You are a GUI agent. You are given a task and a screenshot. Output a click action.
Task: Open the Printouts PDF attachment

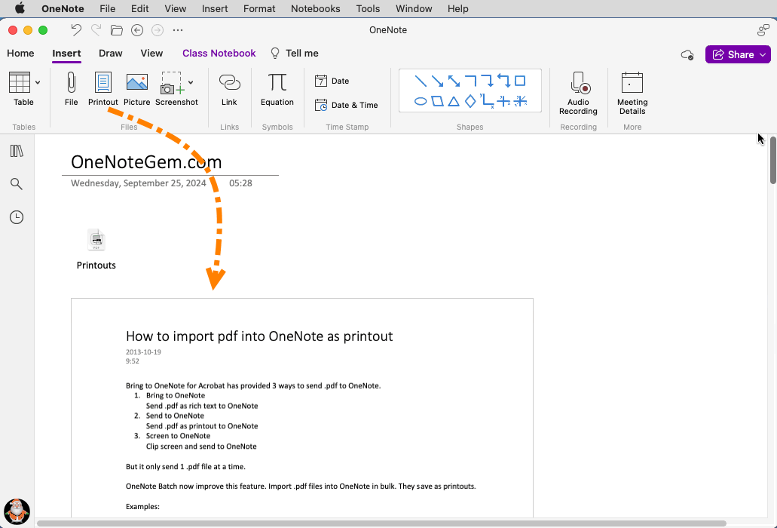96,250
